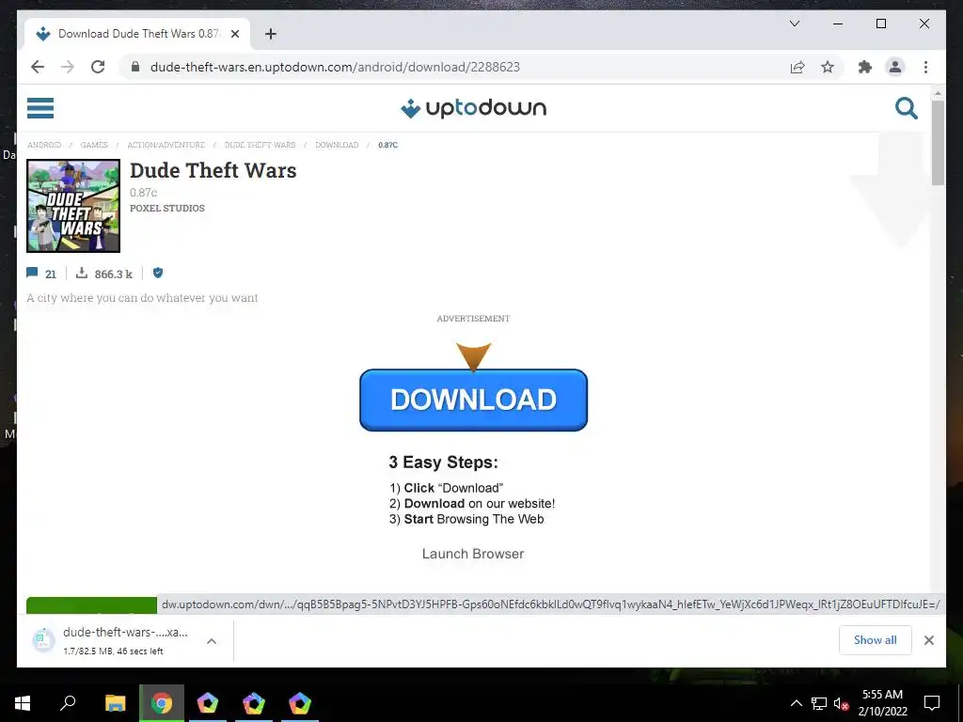Click the 0.87C breadcrumb entry
The width and height of the screenshot is (963, 722).
pos(387,145)
